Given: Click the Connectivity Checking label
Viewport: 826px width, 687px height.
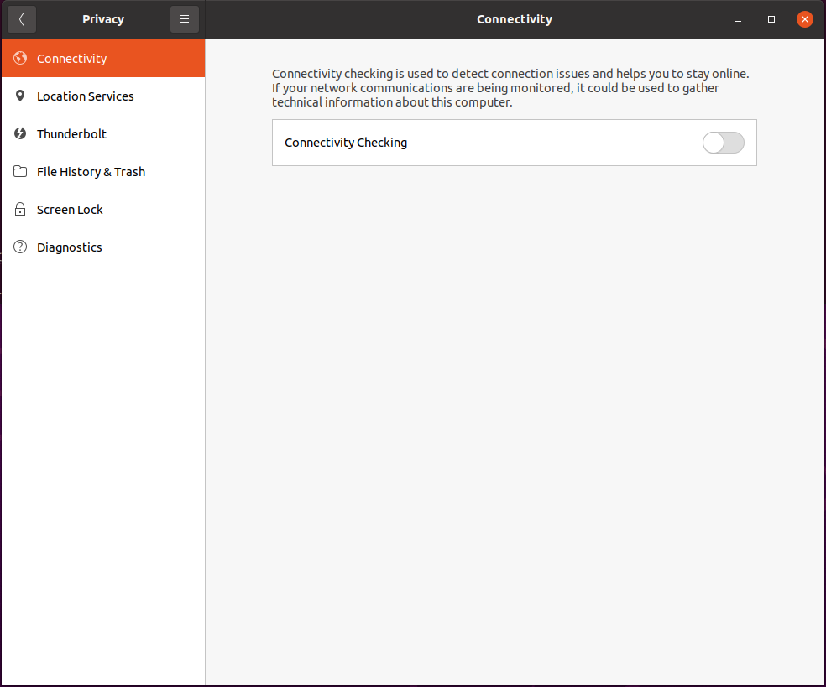Looking at the screenshot, I should tap(346, 143).
